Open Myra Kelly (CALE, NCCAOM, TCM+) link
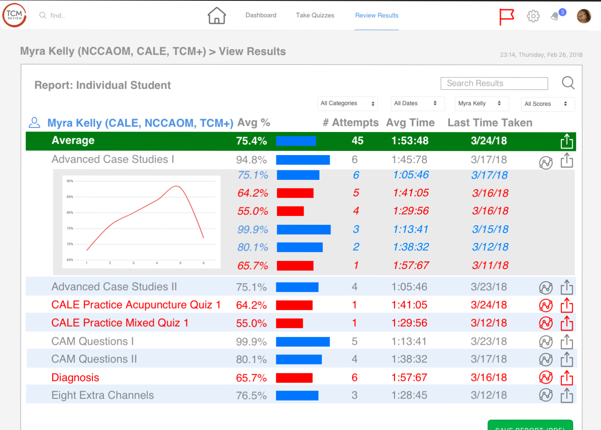This screenshot has width=601, height=430. point(140,123)
